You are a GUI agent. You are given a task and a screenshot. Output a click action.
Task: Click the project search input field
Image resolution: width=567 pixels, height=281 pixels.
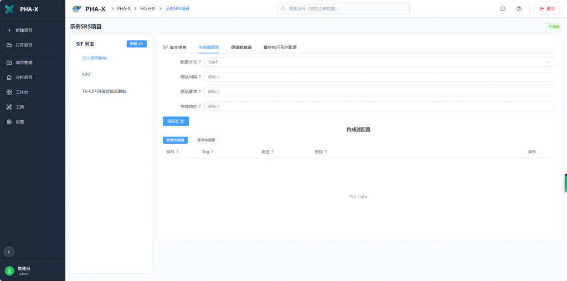pos(343,8)
